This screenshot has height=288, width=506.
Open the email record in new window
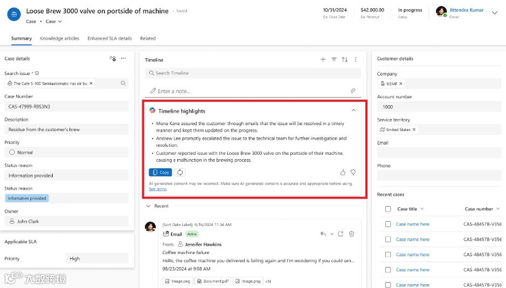pyautogui.click(x=341, y=234)
